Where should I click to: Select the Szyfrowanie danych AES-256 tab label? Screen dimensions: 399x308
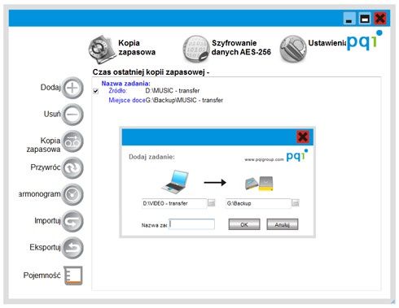pyautogui.click(x=241, y=47)
